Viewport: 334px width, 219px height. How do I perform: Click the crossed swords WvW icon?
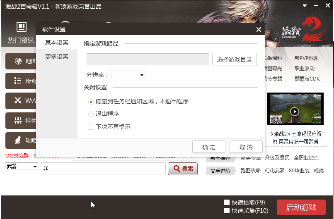[18, 100]
